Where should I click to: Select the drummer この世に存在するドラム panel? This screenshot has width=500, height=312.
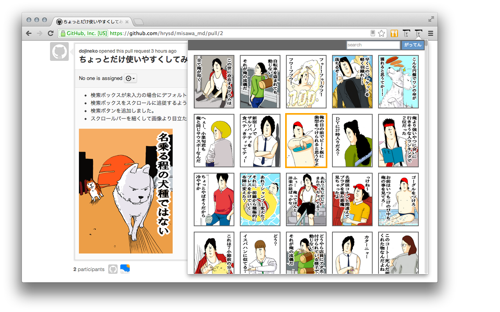tap(214, 82)
